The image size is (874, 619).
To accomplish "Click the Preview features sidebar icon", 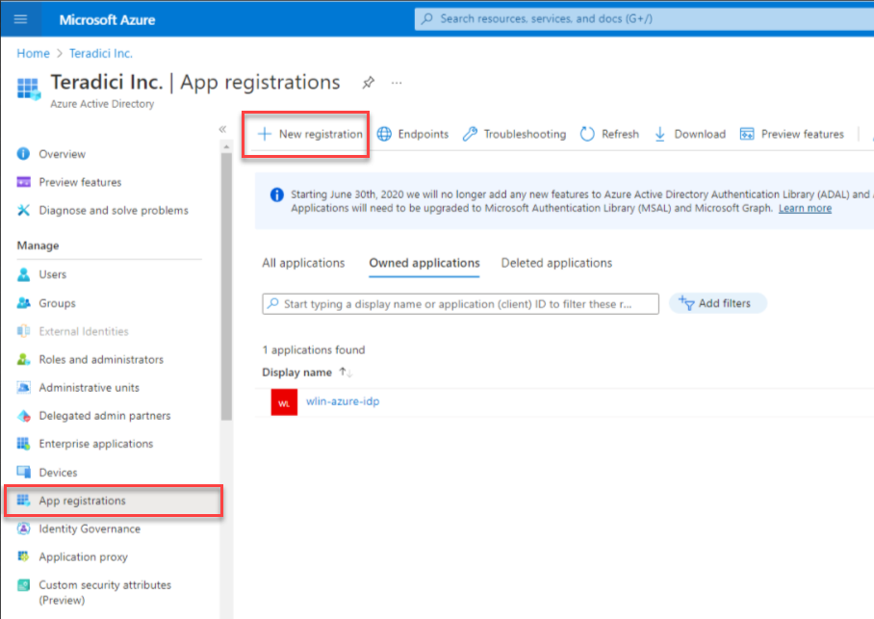I will (x=23, y=182).
